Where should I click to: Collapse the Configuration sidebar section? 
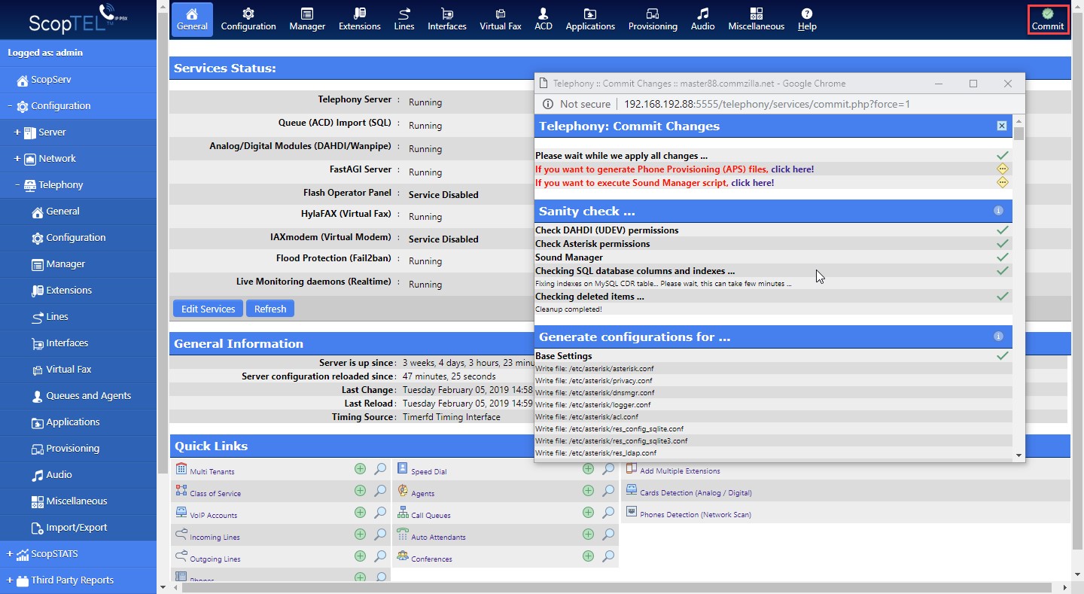[x=10, y=106]
